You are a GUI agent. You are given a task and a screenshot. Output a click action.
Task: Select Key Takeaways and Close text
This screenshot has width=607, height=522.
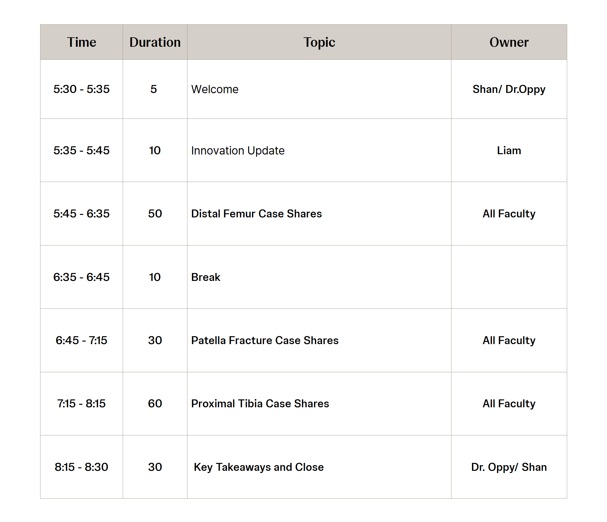[x=259, y=467]
